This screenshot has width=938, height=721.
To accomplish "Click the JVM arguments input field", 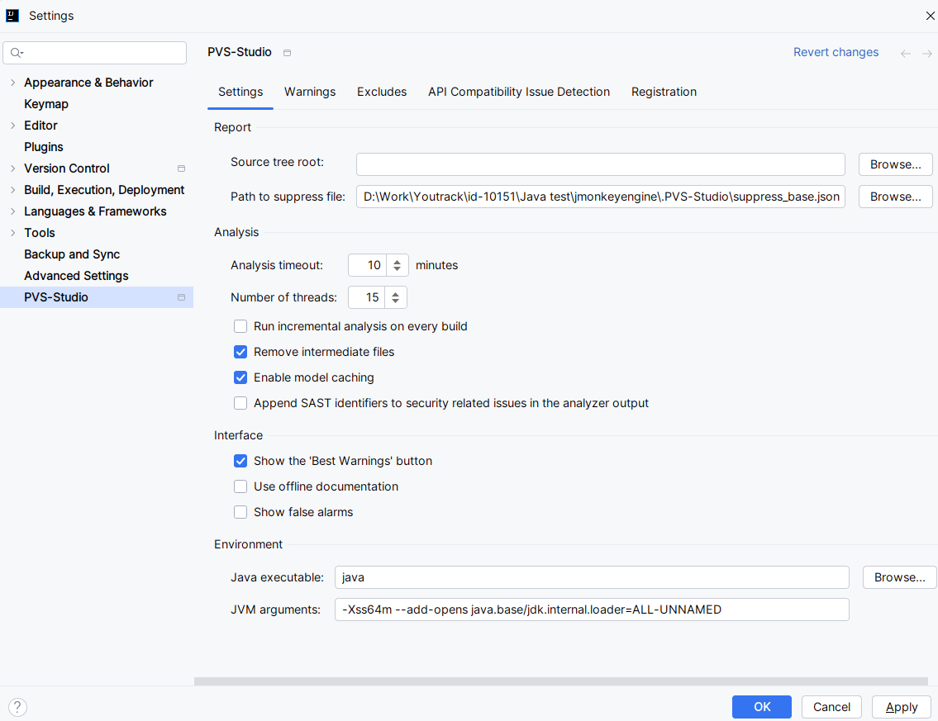I will 592,610.
